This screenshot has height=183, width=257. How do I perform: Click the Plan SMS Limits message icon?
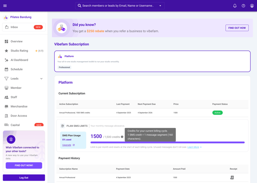(63, 126)
